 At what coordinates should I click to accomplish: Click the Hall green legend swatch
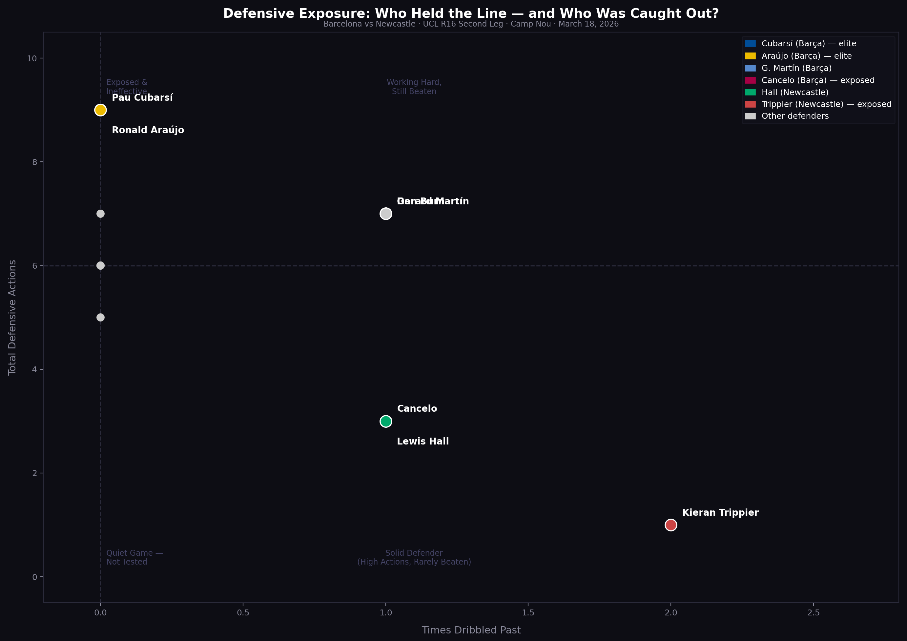[x=750, y=93]
